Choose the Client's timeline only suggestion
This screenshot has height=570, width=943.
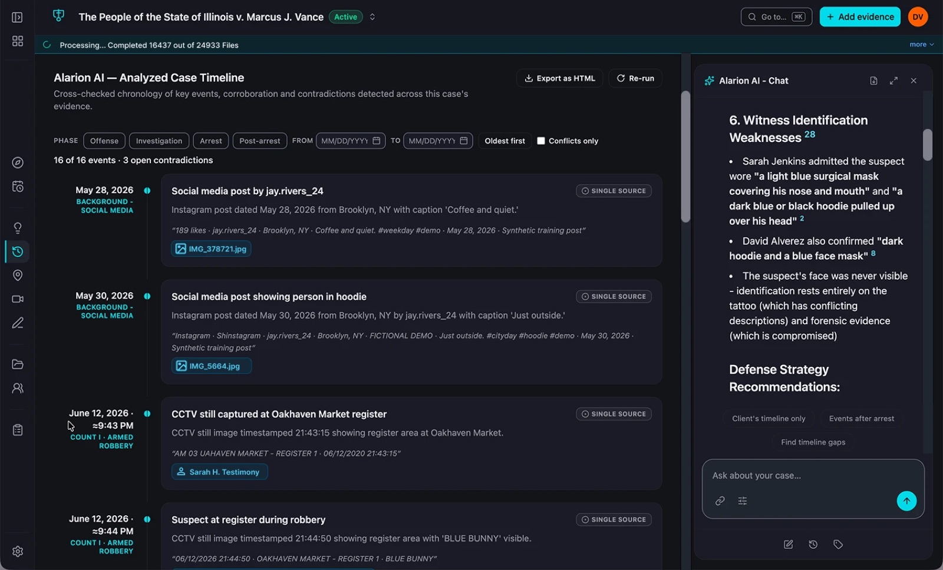(769, 419)
